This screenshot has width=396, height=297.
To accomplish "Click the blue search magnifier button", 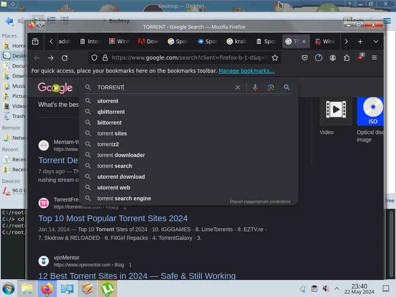I will click(x=287, y=87).
